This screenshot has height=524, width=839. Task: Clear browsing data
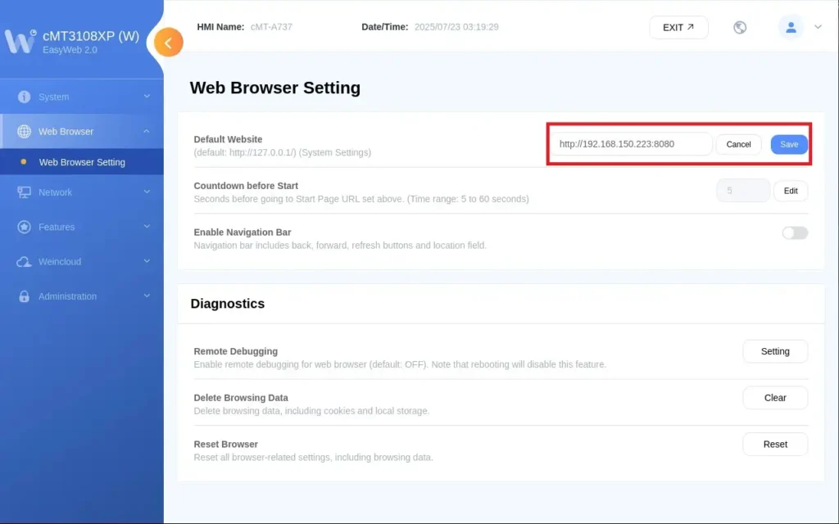click(x=775, y=398)
